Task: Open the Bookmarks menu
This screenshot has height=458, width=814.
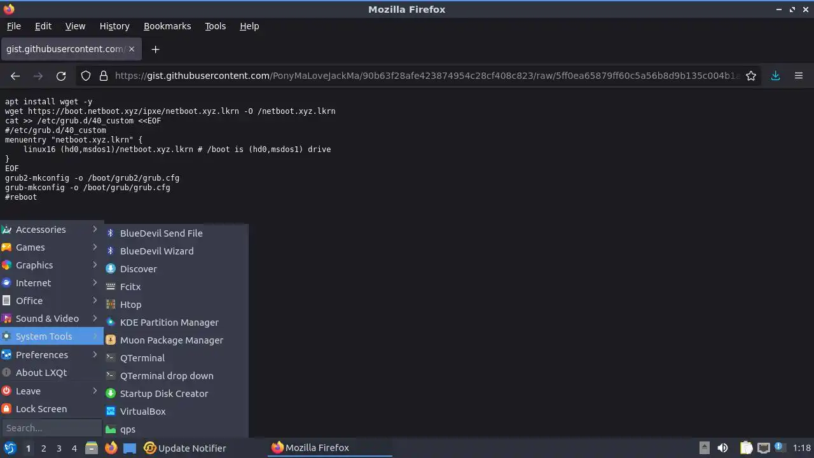Action: 167,26
